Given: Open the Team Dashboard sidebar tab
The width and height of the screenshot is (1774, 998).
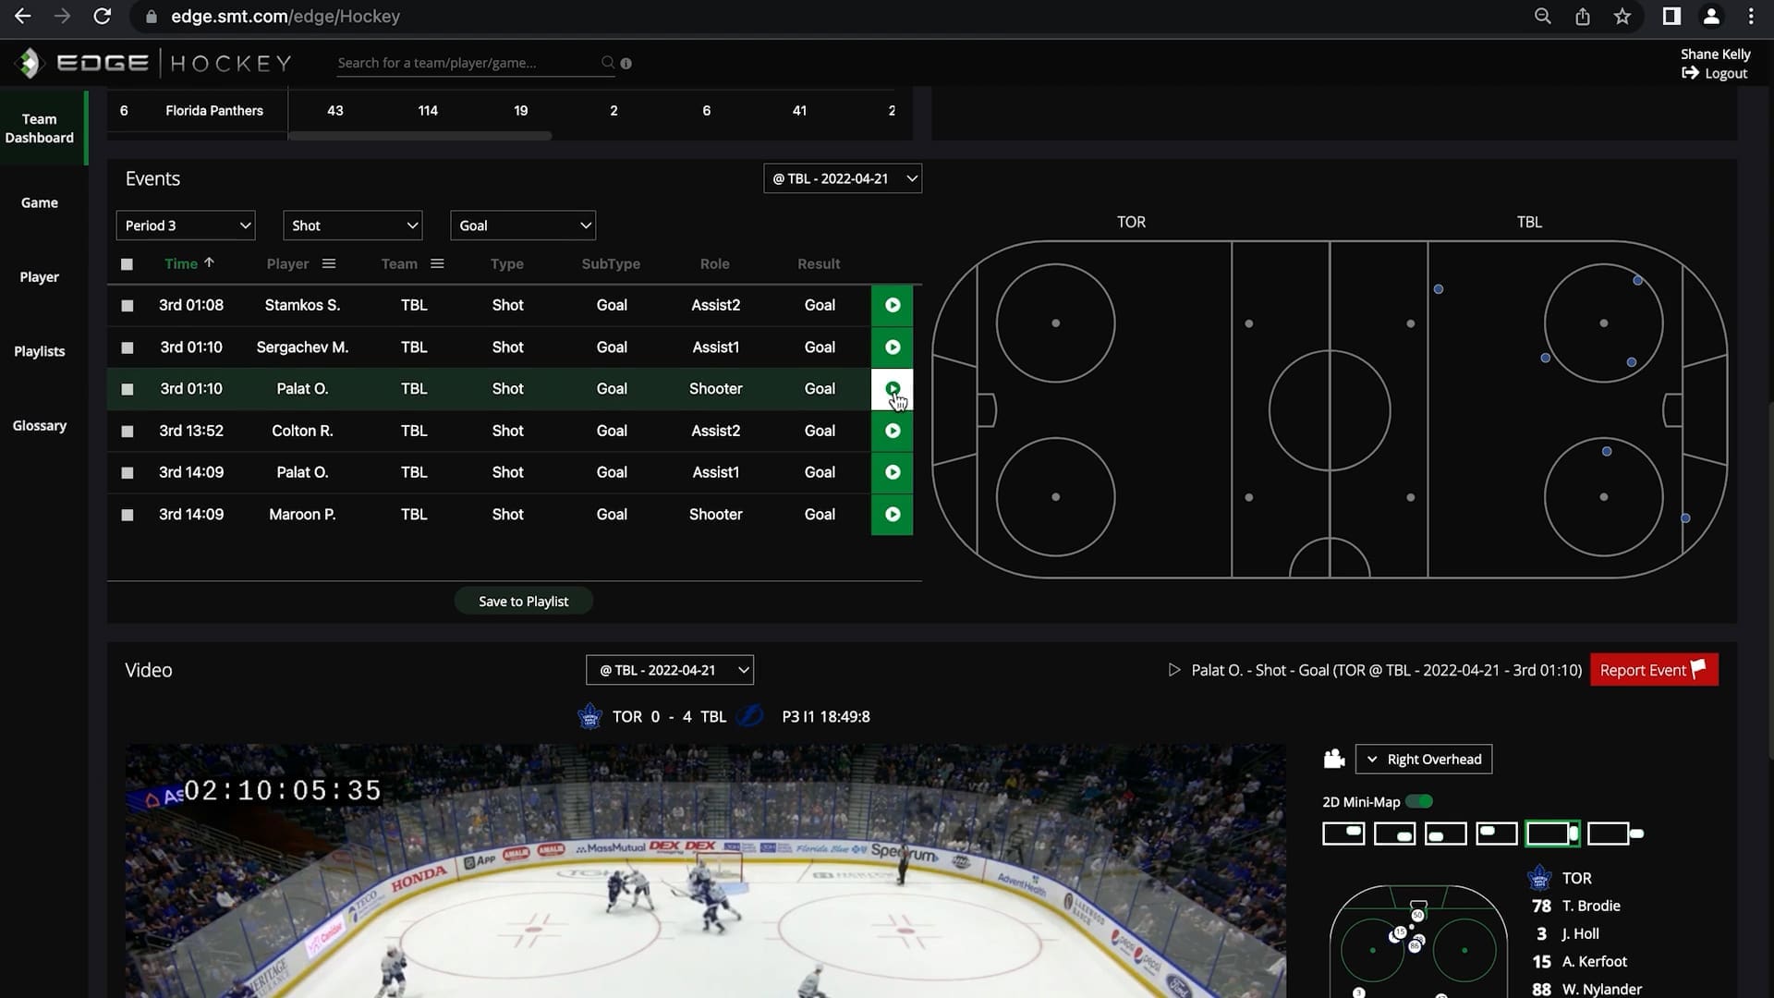Looking at the screenshot, I should coord(40,128).
